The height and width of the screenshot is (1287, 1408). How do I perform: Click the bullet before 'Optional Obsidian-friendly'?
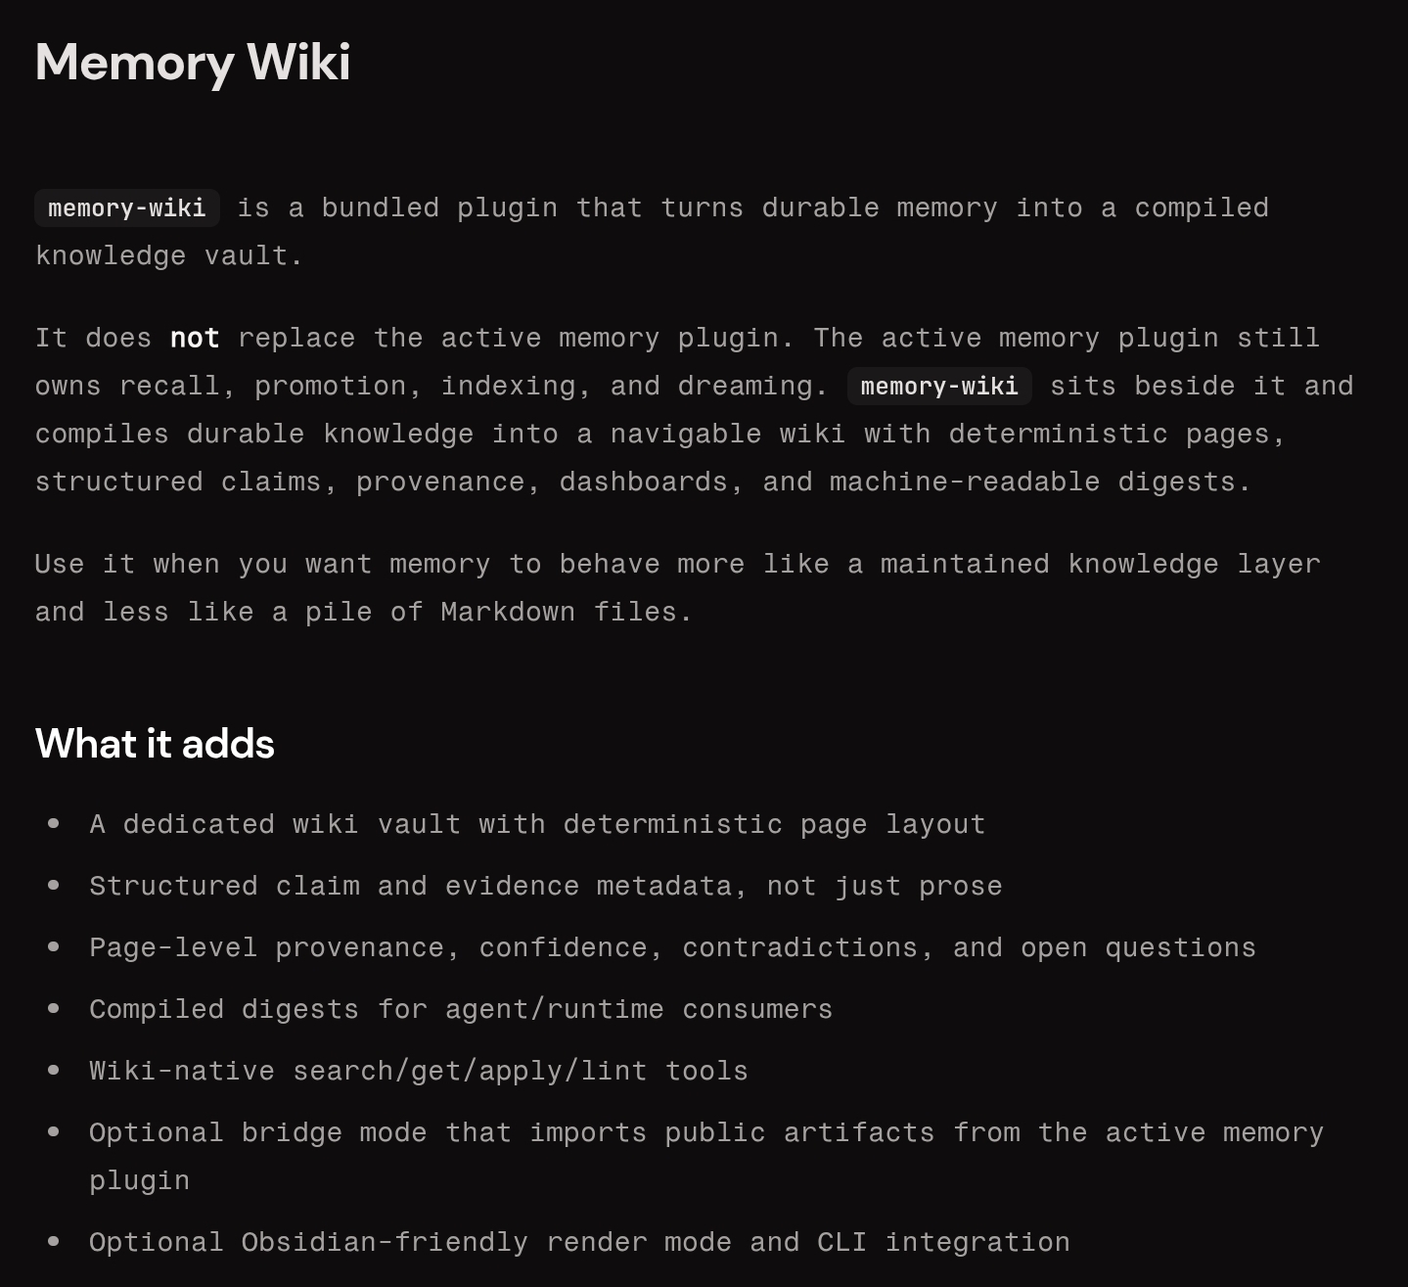tap(54, 1243)
